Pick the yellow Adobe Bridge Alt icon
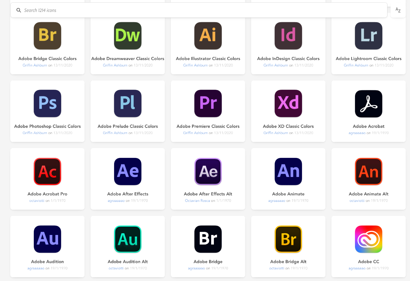The height and width of the screenshot is (281, 410). (288, 239)
